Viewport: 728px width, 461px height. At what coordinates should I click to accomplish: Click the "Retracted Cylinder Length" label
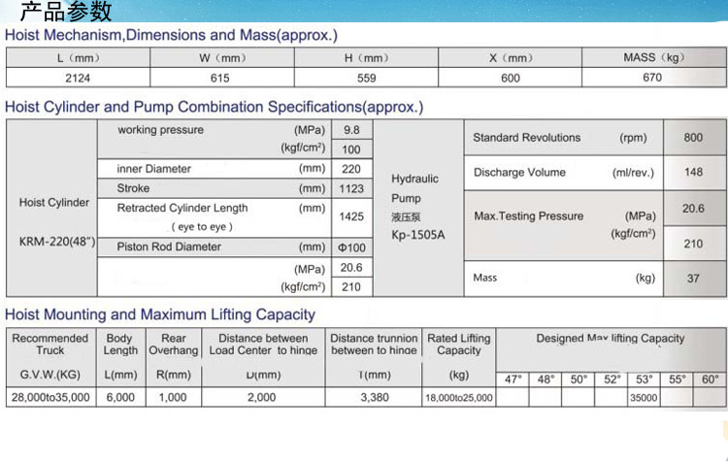pos(182,208)
